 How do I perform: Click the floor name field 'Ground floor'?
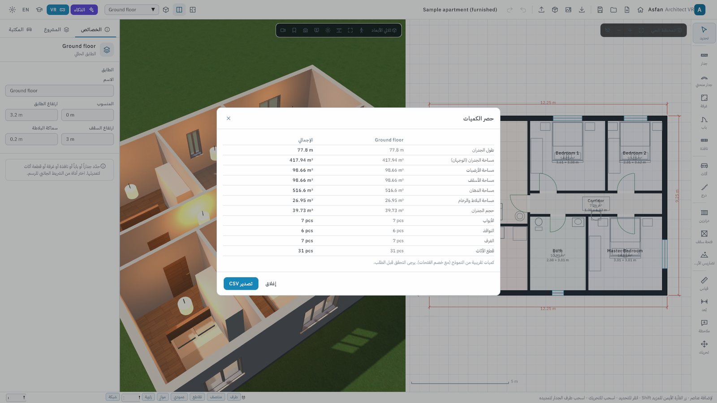(60, 90)
